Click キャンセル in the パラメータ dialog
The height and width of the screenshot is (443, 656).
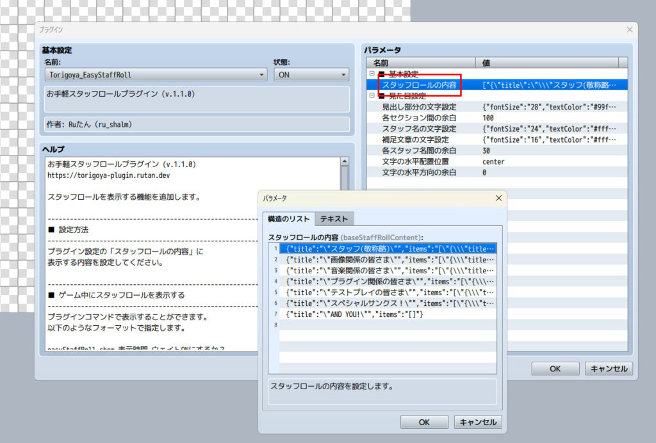[x=478, y=422]
